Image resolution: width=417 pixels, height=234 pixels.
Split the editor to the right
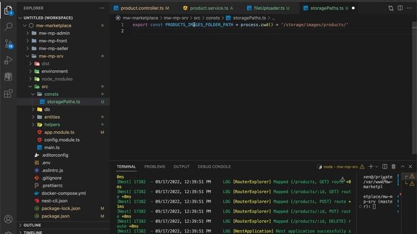point(400,8)
